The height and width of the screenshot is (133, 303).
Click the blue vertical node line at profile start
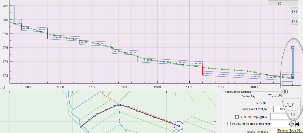pyautogui.click(x=14, y=12)
